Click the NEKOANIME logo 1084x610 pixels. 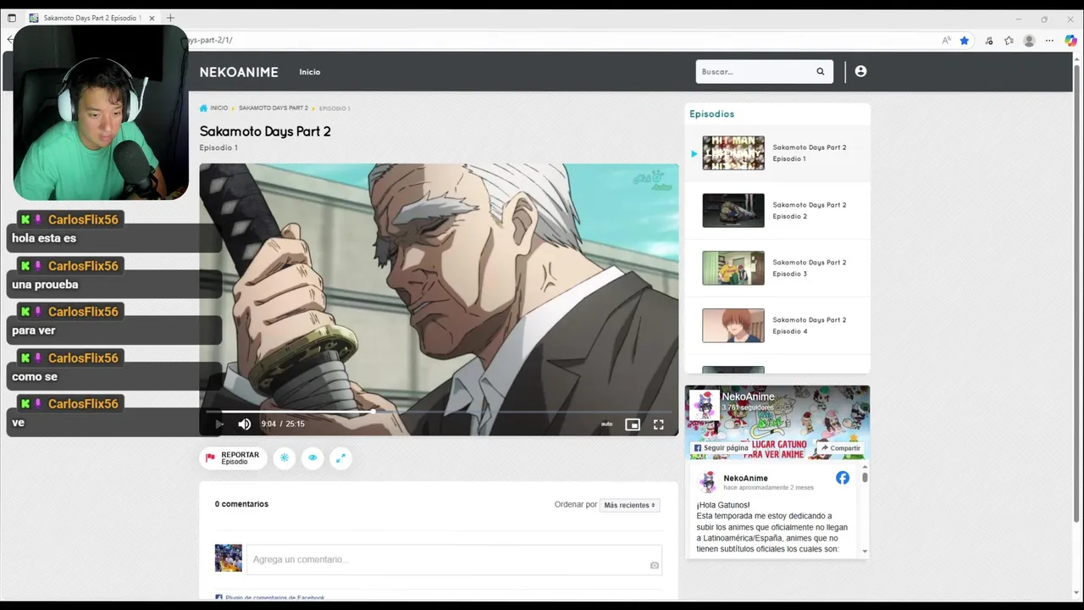(x=239, y=72)
